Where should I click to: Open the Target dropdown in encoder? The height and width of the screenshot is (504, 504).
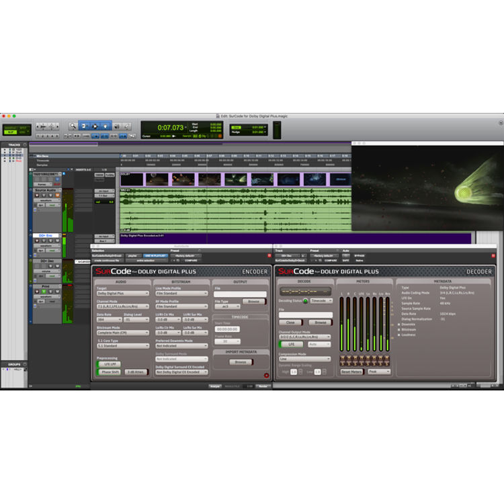(123, 294)
